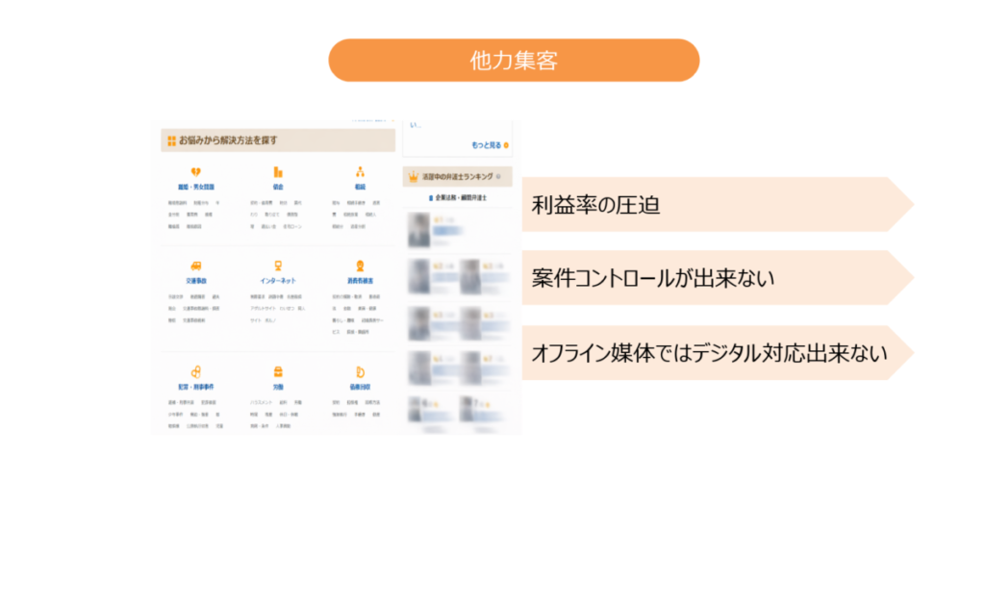
Task: Select the family tree icon above 相続
Action: [x=360, y=172]
